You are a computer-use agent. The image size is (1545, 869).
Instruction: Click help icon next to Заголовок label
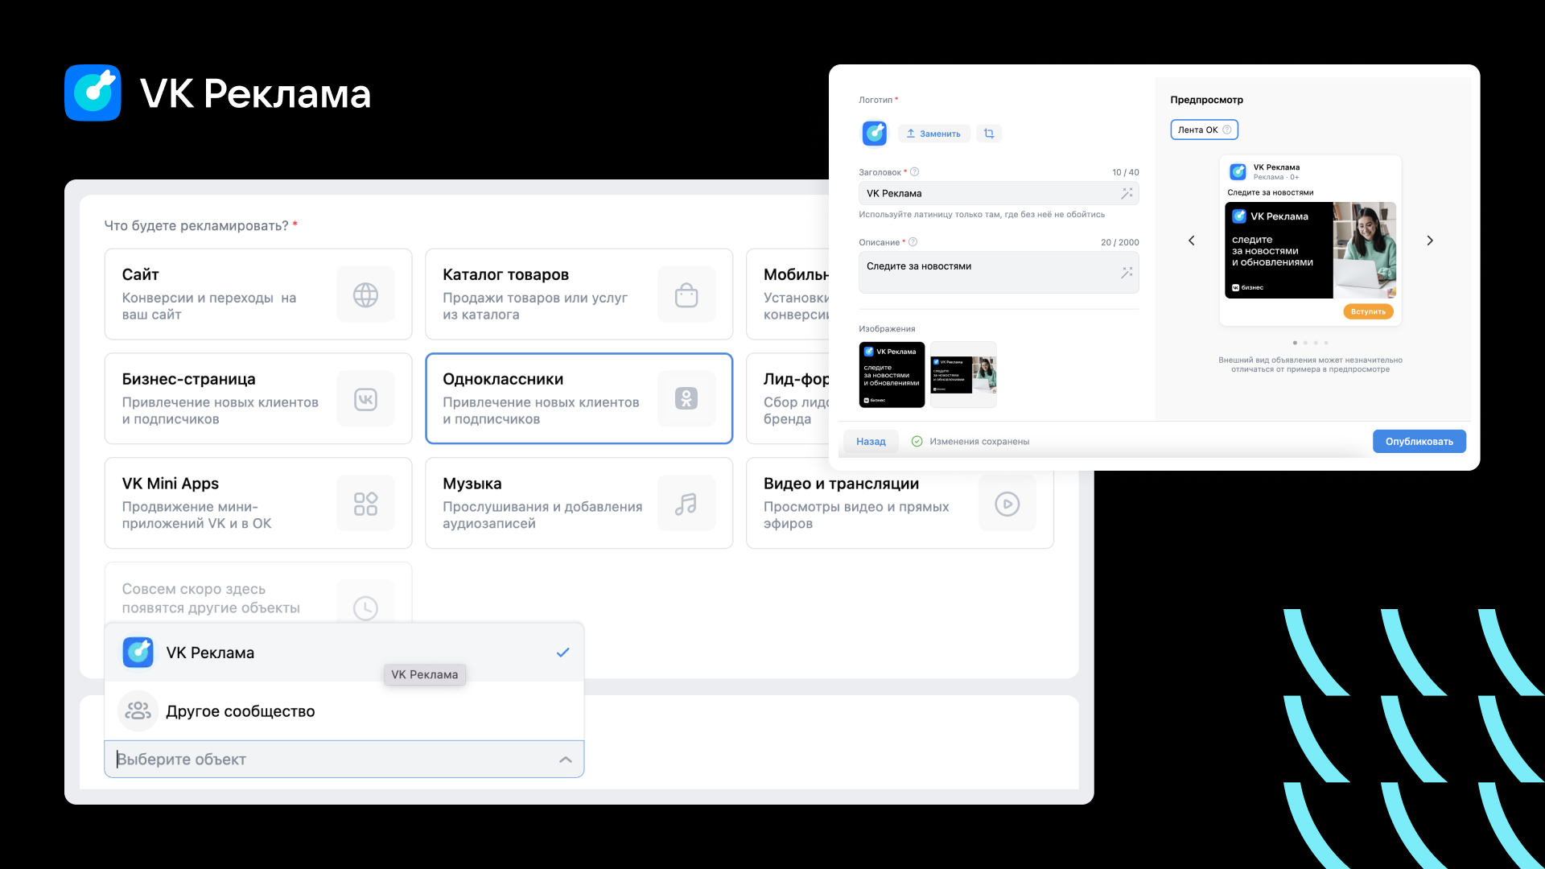914,171
